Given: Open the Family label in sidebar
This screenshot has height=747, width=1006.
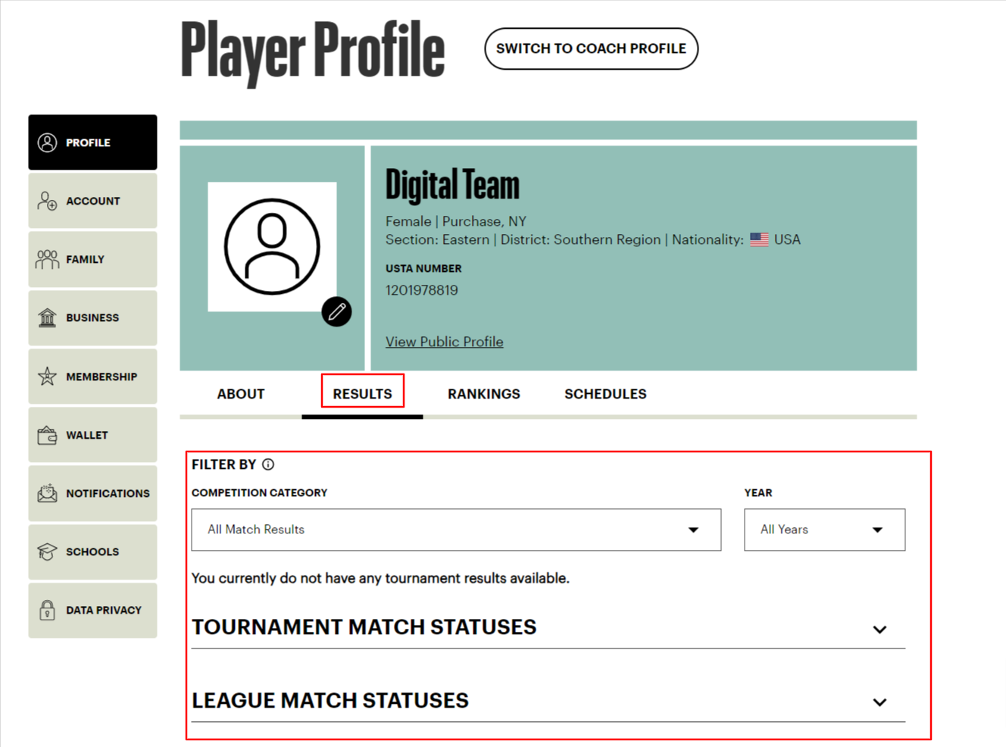Looking at the screenshot, I should [x=85, y=259].
